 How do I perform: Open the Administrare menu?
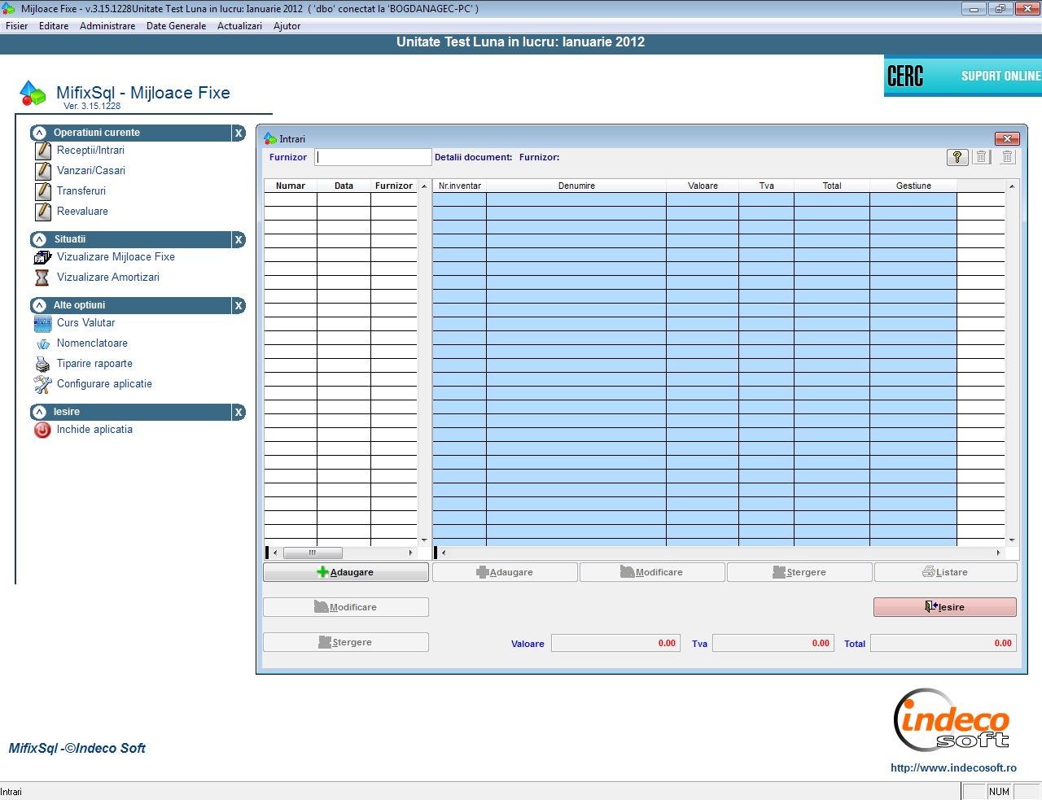107,26
